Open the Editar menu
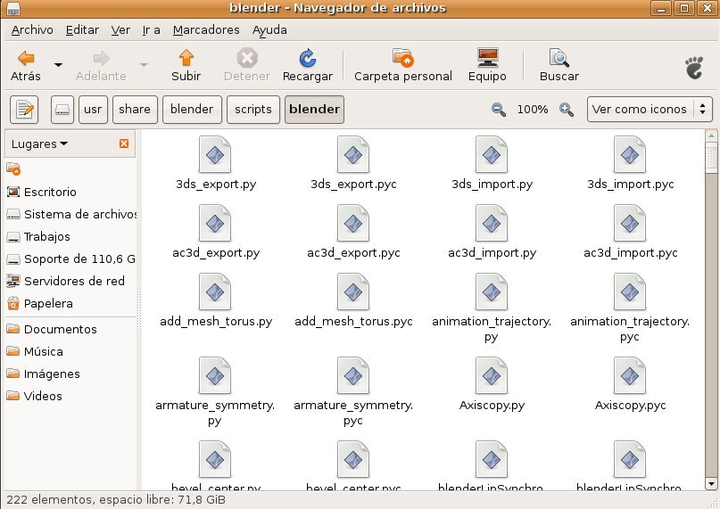Image resolution: width=720 pixels, height=509 pixels. (x=82, y=30)
